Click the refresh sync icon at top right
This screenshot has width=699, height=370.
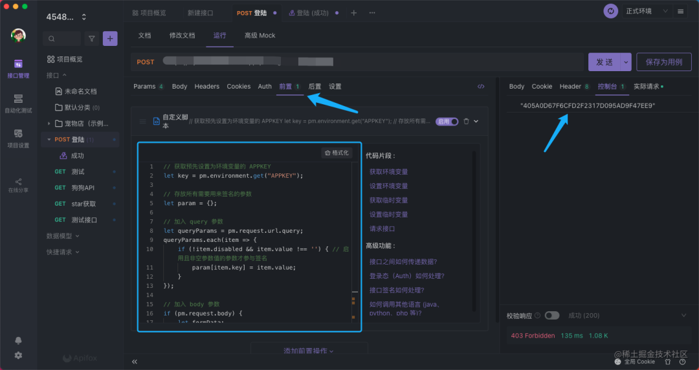(610, 12)
